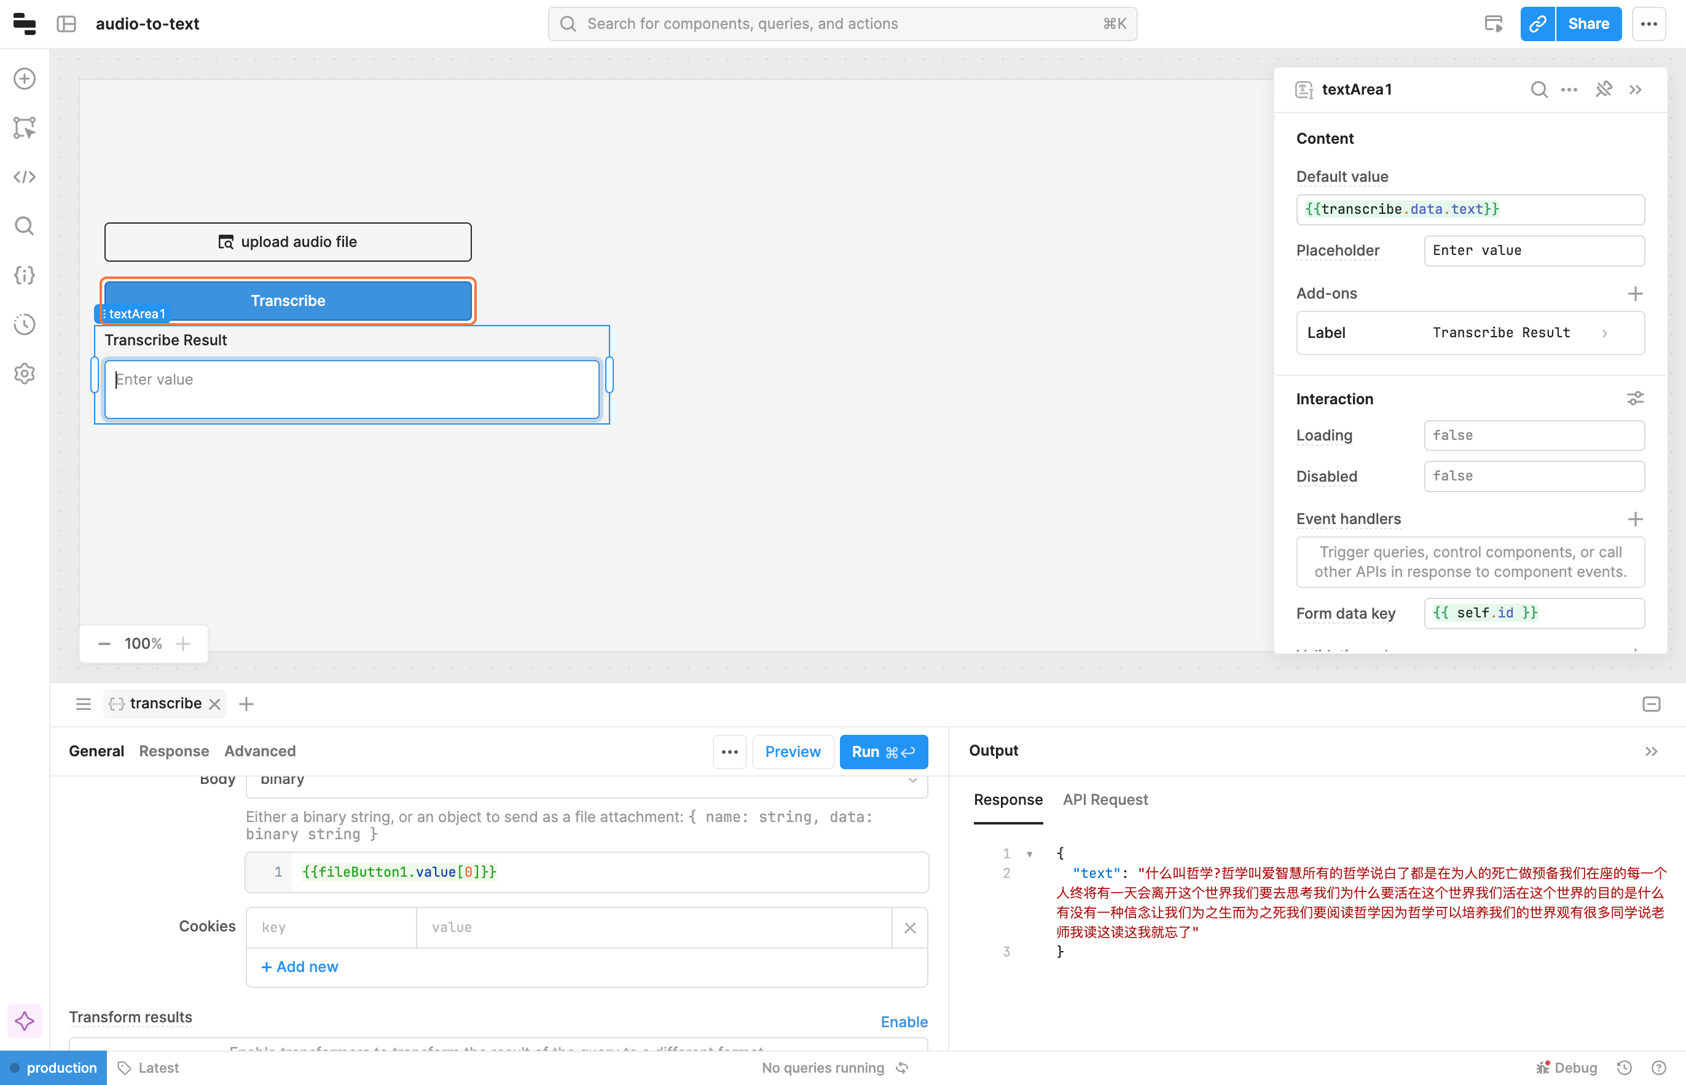
Task: Unpin the textArea1 inspector panel
Action: [1604, 90]
